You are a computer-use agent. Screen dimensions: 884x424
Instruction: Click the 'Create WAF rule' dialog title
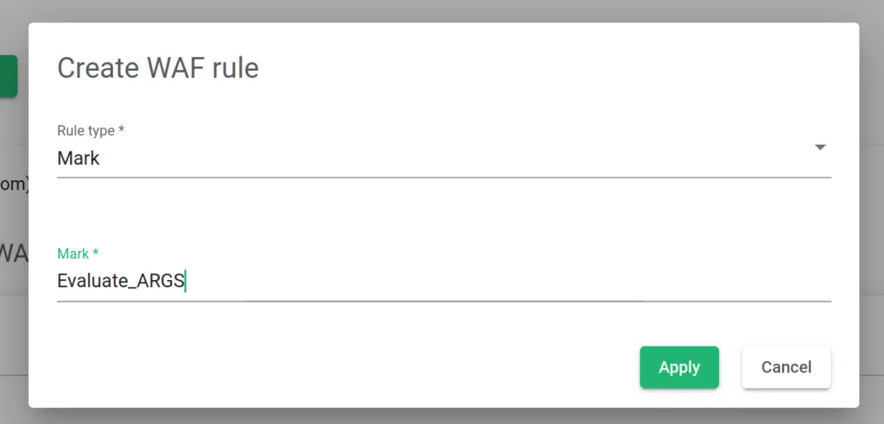[x=158, y=68]
